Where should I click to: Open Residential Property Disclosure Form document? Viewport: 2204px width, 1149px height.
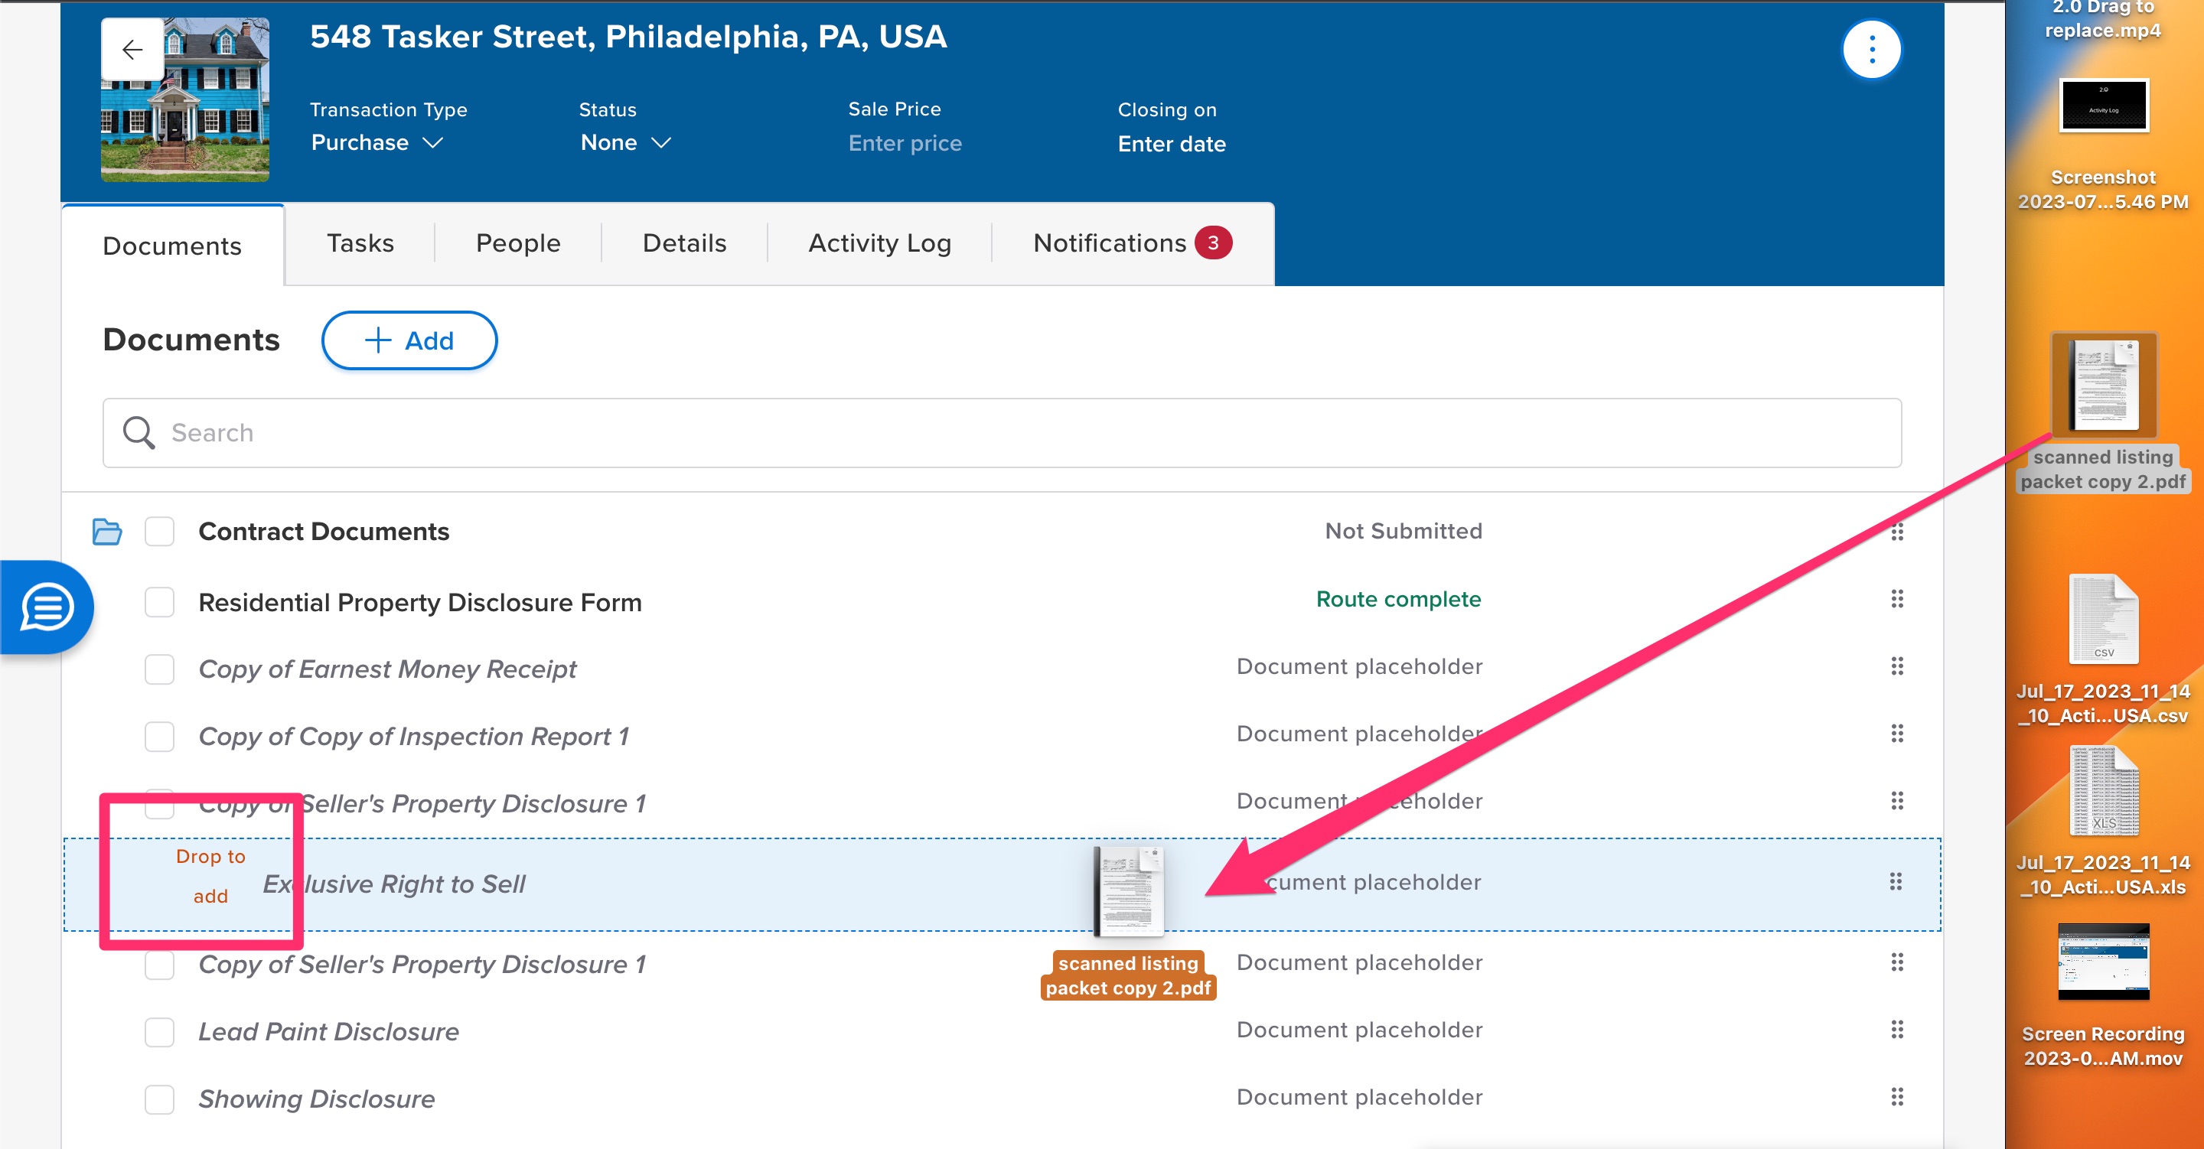pyautogui.click(x=420, y=602)
